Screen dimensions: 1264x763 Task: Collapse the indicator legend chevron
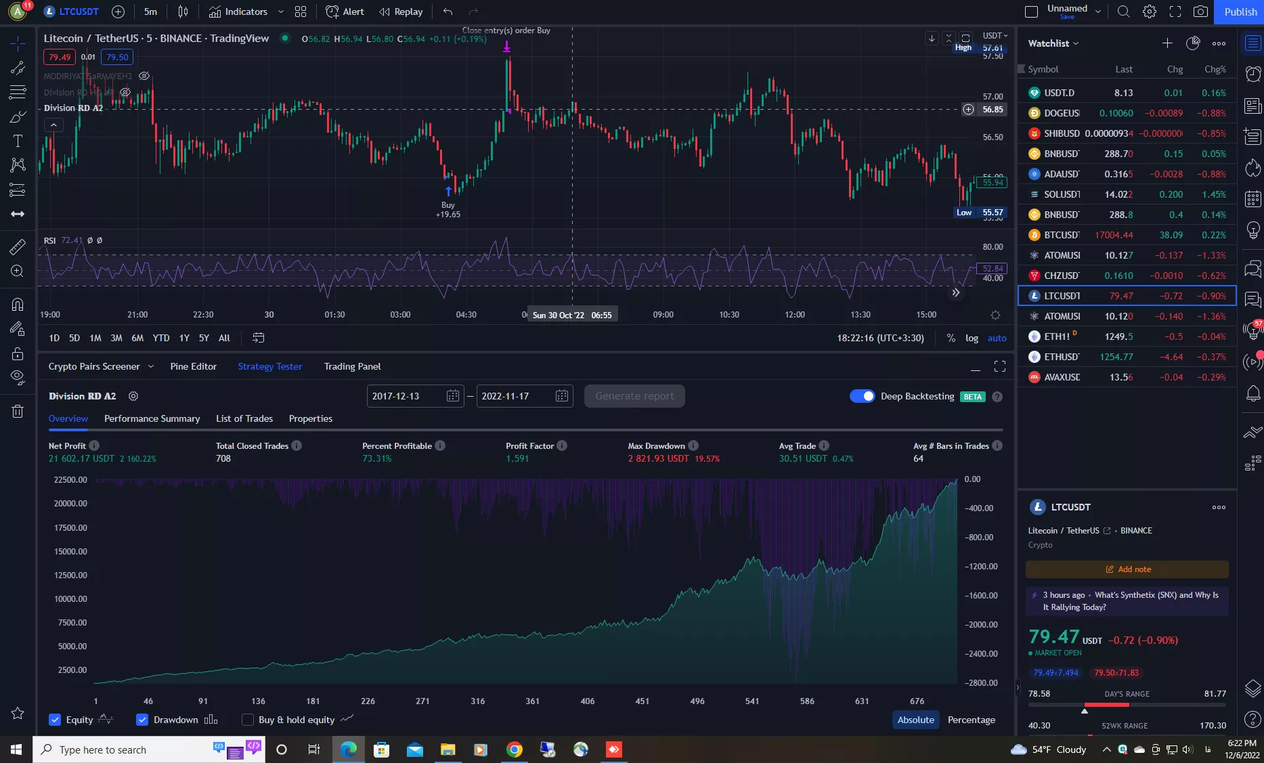point(53,125)
